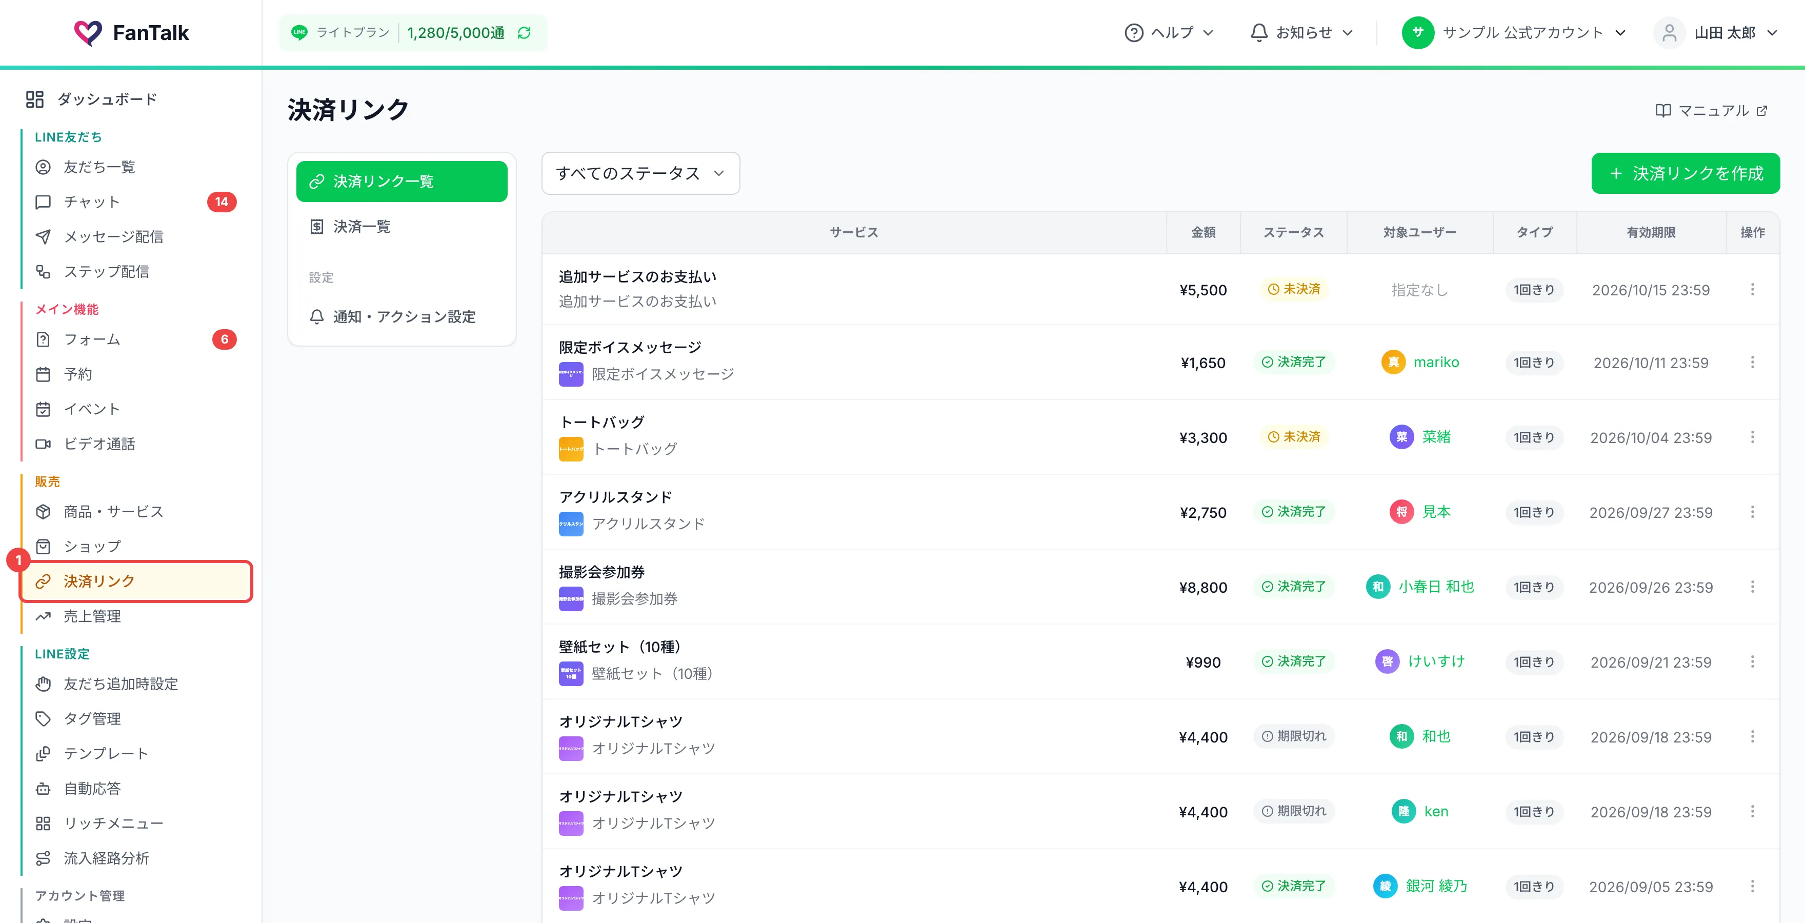Select the 決済リンク一覧 tab
The image size is (1805, 923).
[x=402, y=182]
